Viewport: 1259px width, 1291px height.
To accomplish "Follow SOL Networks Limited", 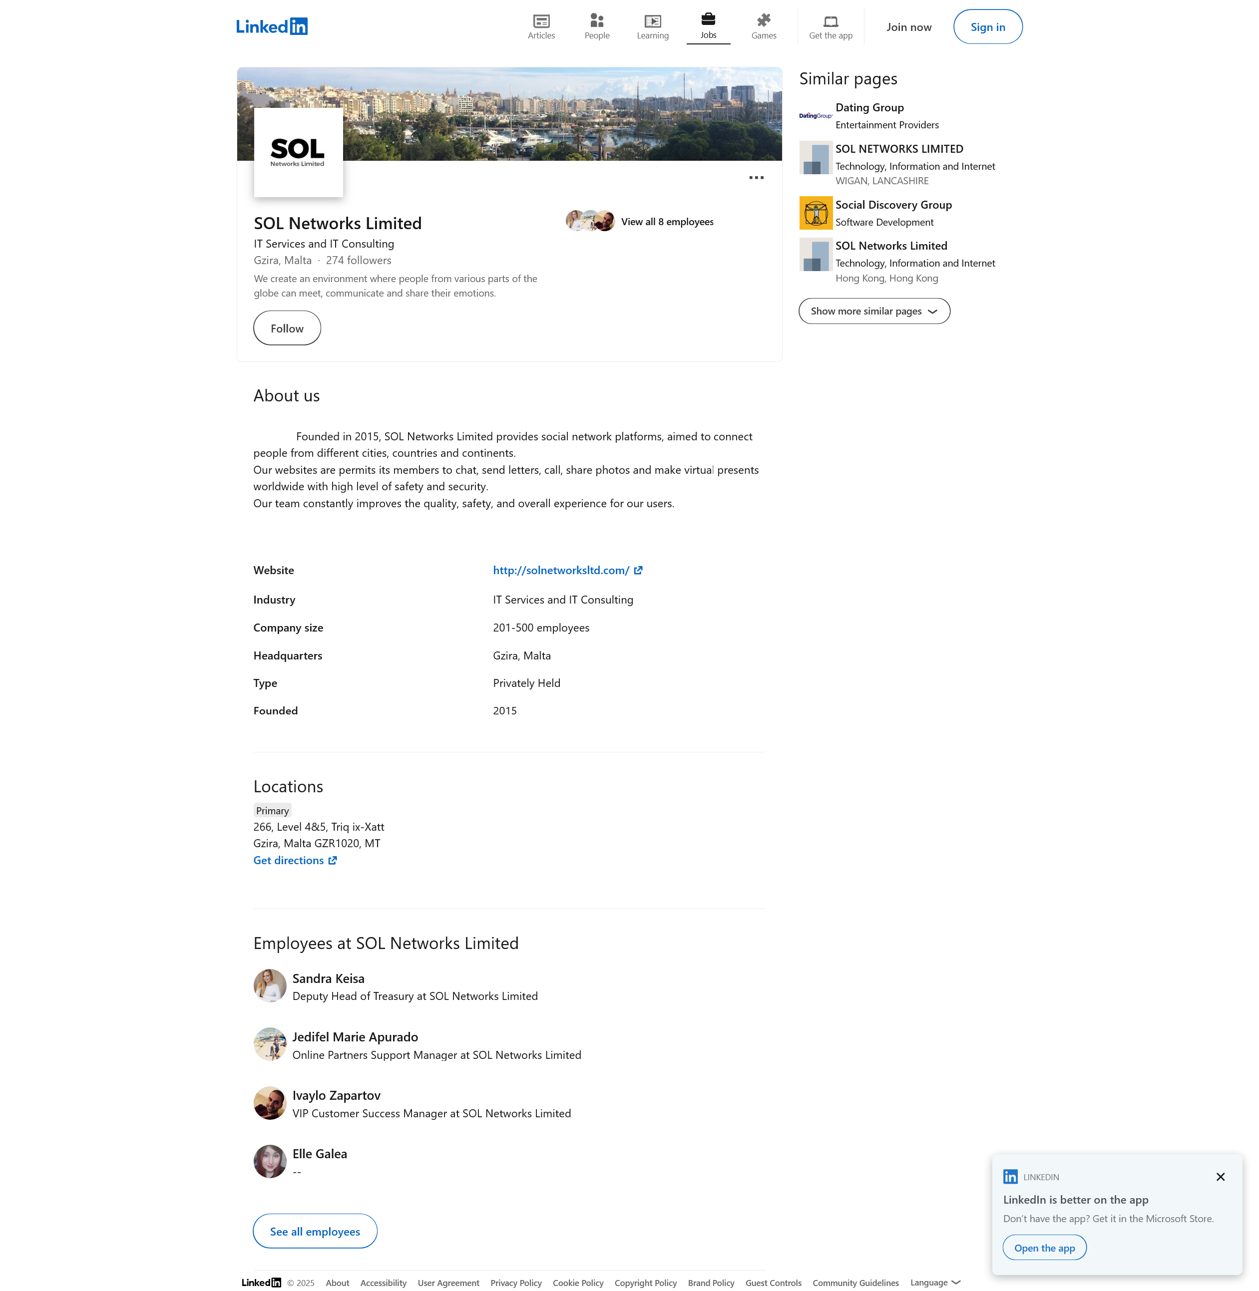I will (x=287, y=328).
